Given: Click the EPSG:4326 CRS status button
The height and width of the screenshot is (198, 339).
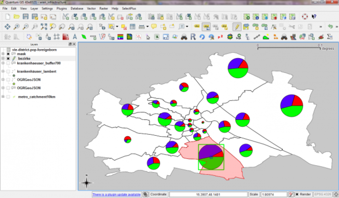Looking at the screenshot, I should tap(323, 195).
